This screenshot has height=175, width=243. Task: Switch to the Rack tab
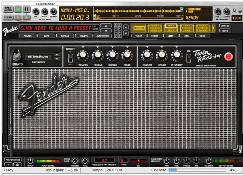202,36
